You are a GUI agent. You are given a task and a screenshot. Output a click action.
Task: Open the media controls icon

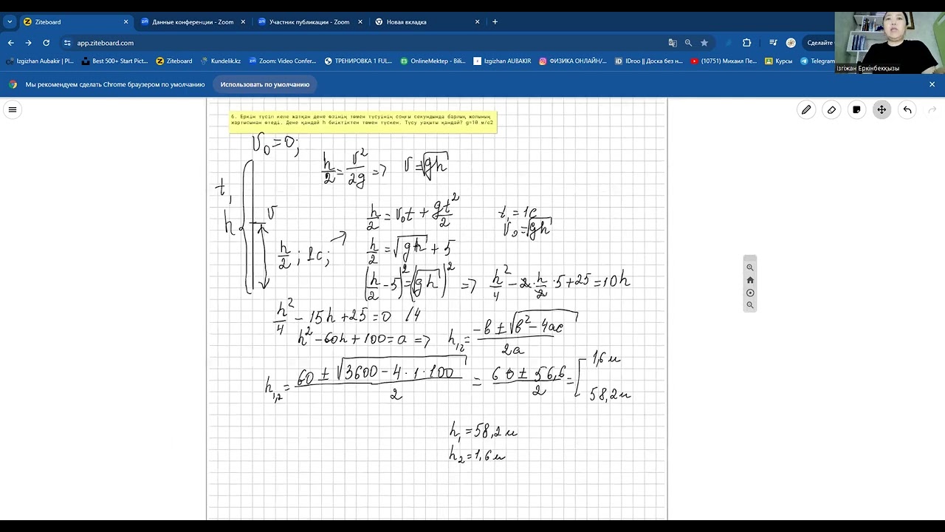pyautogui.click(x=773, y=43)
